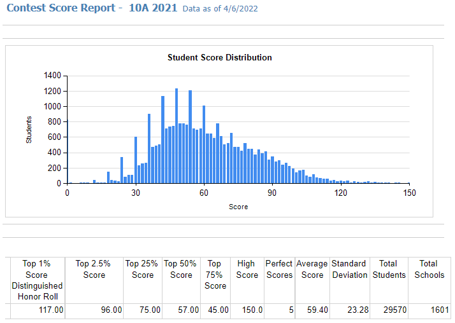455x323 pixels.
Task: Select the 10A 2021 contest title
Action: [x=153, y=8]
